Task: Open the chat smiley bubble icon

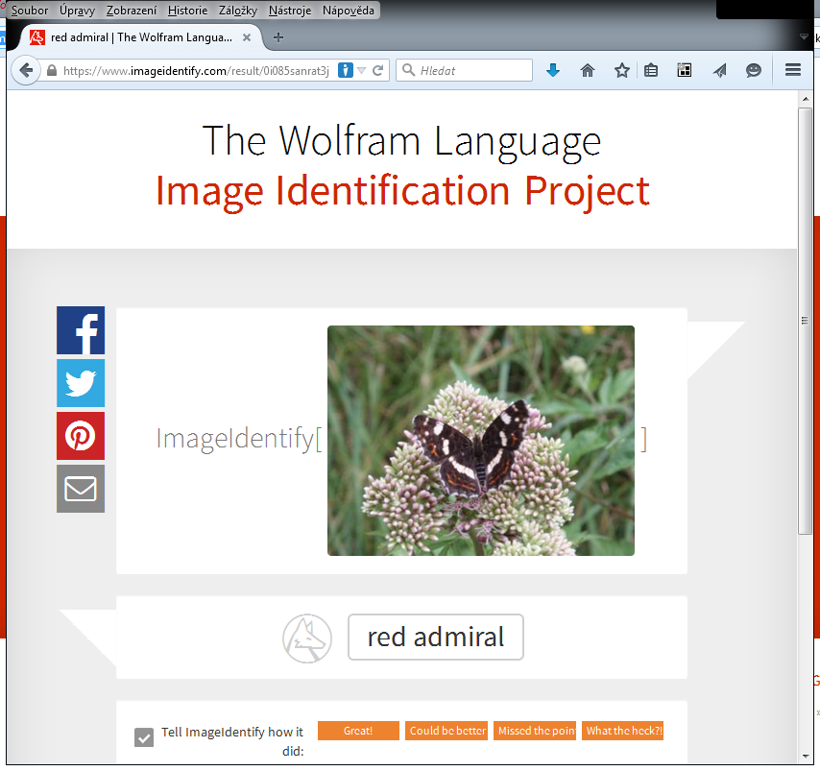Action: click(x=753, y=70)
